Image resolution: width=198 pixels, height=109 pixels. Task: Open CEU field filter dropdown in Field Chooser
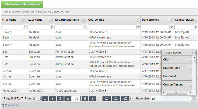[x=191, y=60]
